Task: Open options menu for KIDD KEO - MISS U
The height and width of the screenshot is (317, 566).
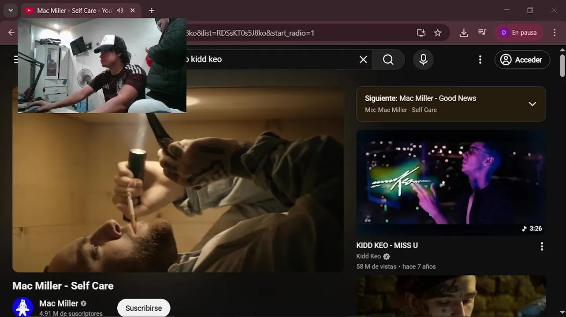Action: pyautogui.click(x=542, y=247)
